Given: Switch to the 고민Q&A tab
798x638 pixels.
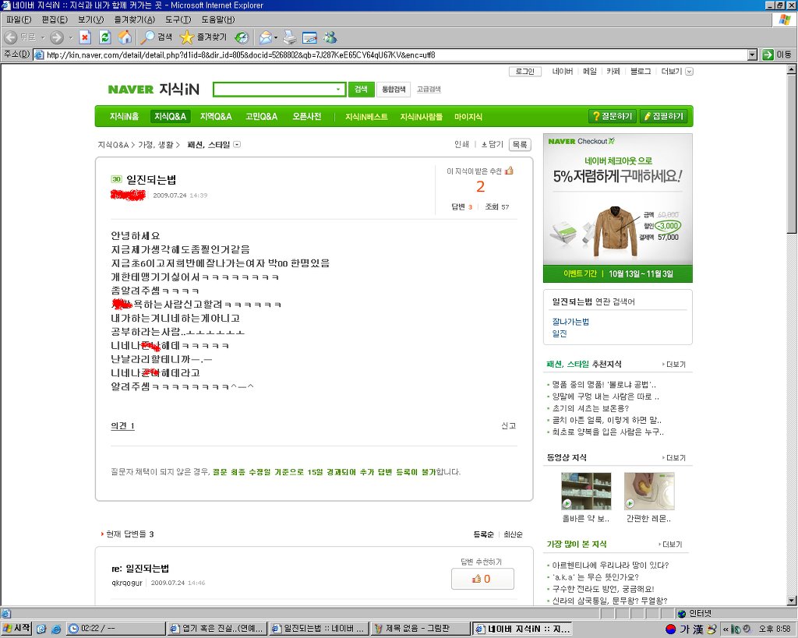Looking at the screenshot, I should [261, 117].
